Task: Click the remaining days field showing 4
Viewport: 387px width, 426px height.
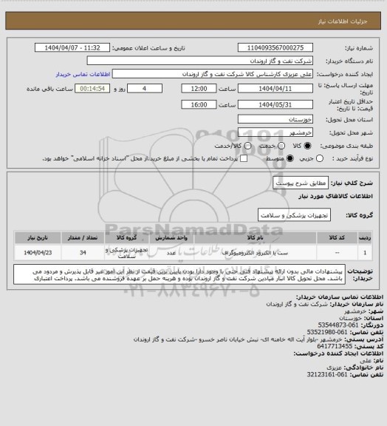Action: pos(145,89)
